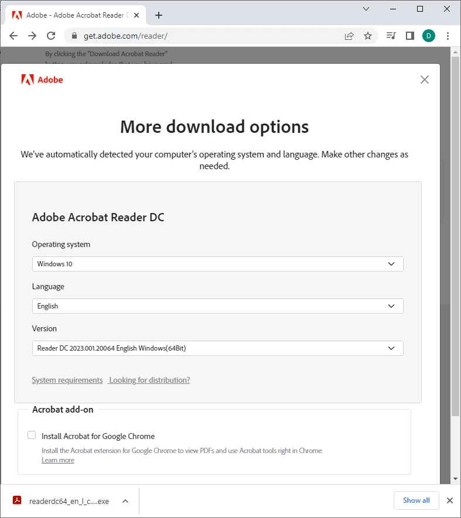
Task: Expand the Operating system dropdown showing Windows 10
Action: pyautogui.click(x=217, y=264)
